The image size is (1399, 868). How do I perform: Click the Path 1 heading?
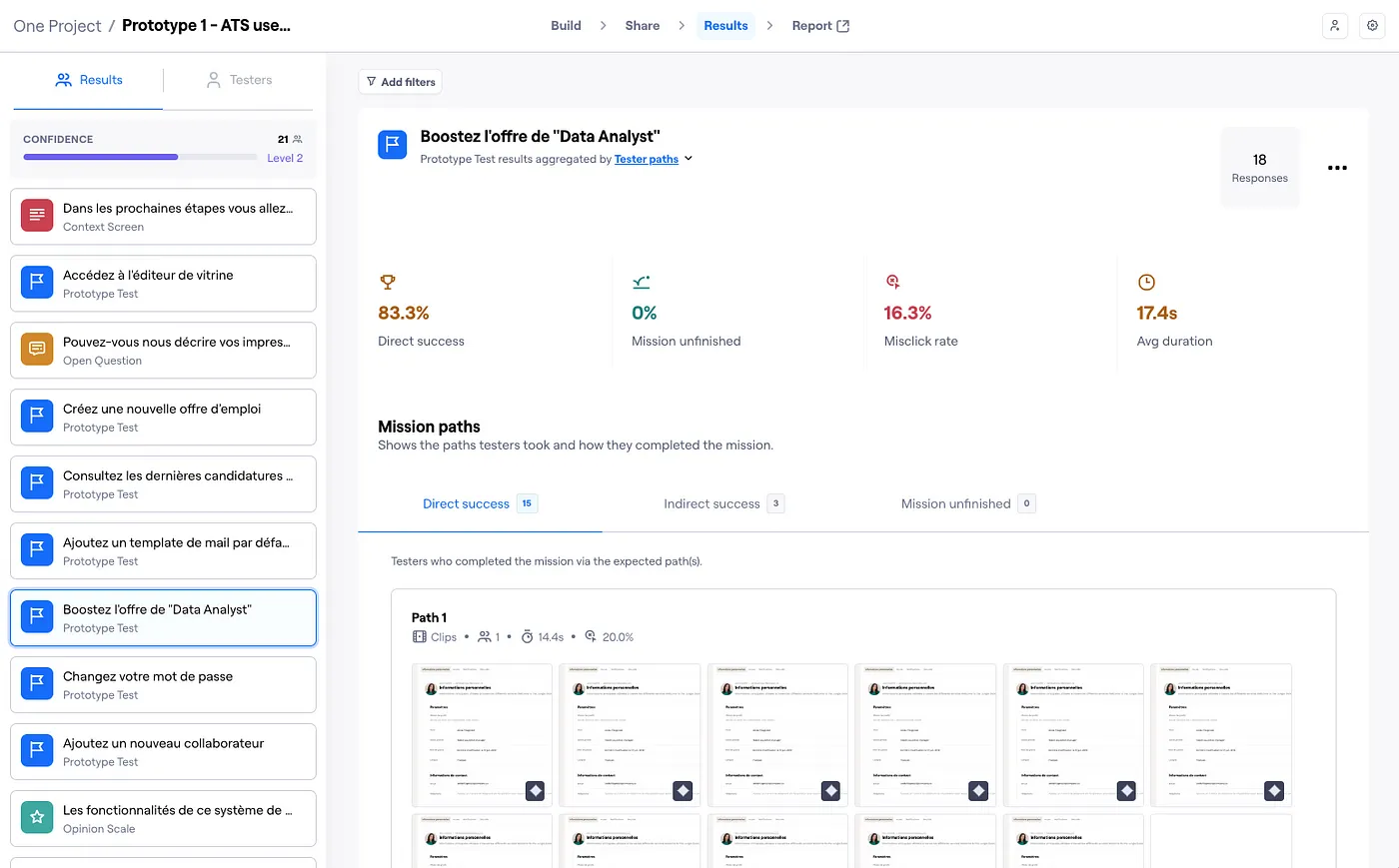430,617
